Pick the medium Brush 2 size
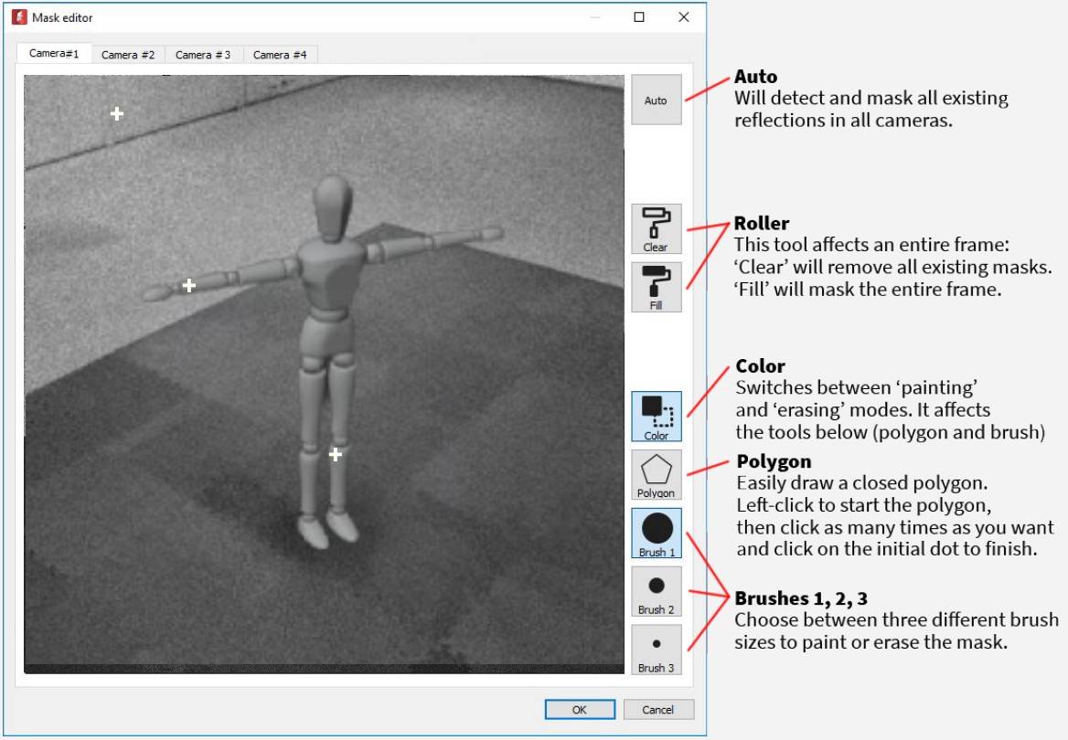 [656, 592]
